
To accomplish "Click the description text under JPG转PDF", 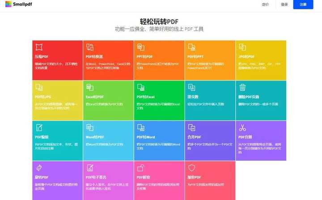I will [x=259, y=66].
